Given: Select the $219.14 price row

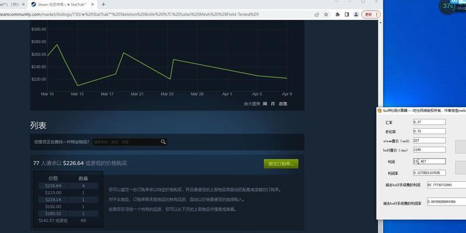Looking at the screenshot, I should (68, 199).
